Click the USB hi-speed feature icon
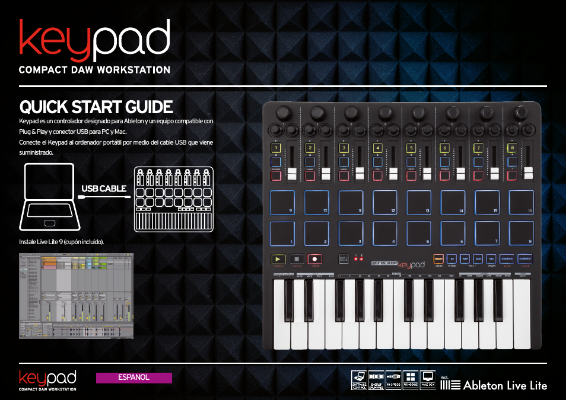 coord(393,380)
